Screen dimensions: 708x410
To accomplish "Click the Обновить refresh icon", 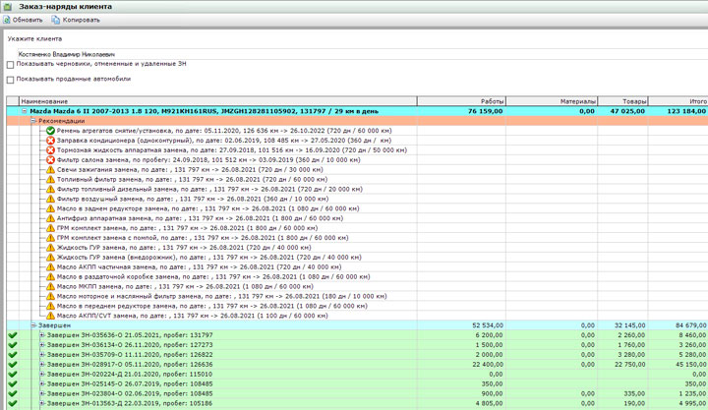I will click(7, 20).
